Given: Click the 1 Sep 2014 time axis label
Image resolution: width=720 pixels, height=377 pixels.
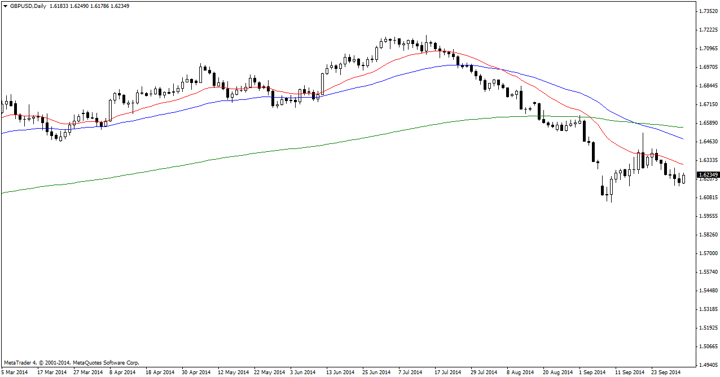Looking at the screenshot, I should click(x=594, y=372).
